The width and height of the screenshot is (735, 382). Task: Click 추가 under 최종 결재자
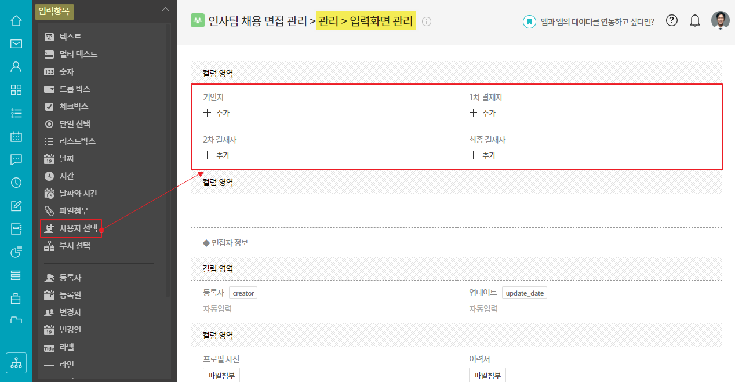click(x=483, y=155)
